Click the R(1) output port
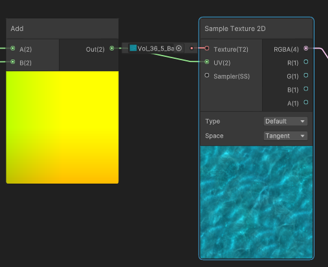 (306, 62)
